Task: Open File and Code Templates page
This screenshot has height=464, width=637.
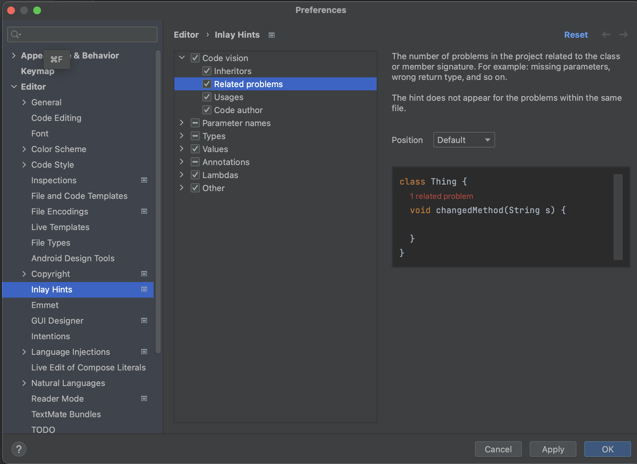Action: tap(79, 196)
